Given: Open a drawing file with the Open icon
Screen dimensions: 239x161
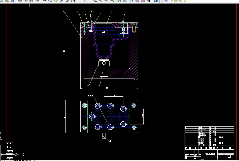Looking at the screenshot, I should [x=7, y=1].
